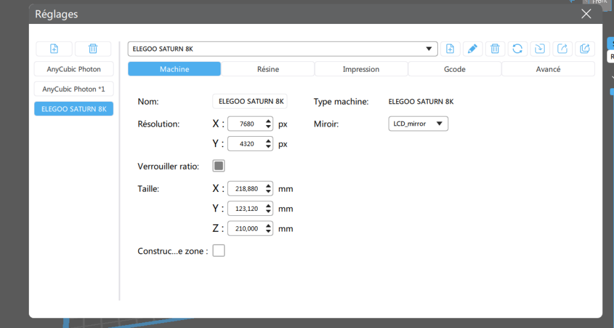Viewport: 614px width, 328px height.
Task: Decrease Taille Z value with down arrow
Action: (x=268, y=232)
